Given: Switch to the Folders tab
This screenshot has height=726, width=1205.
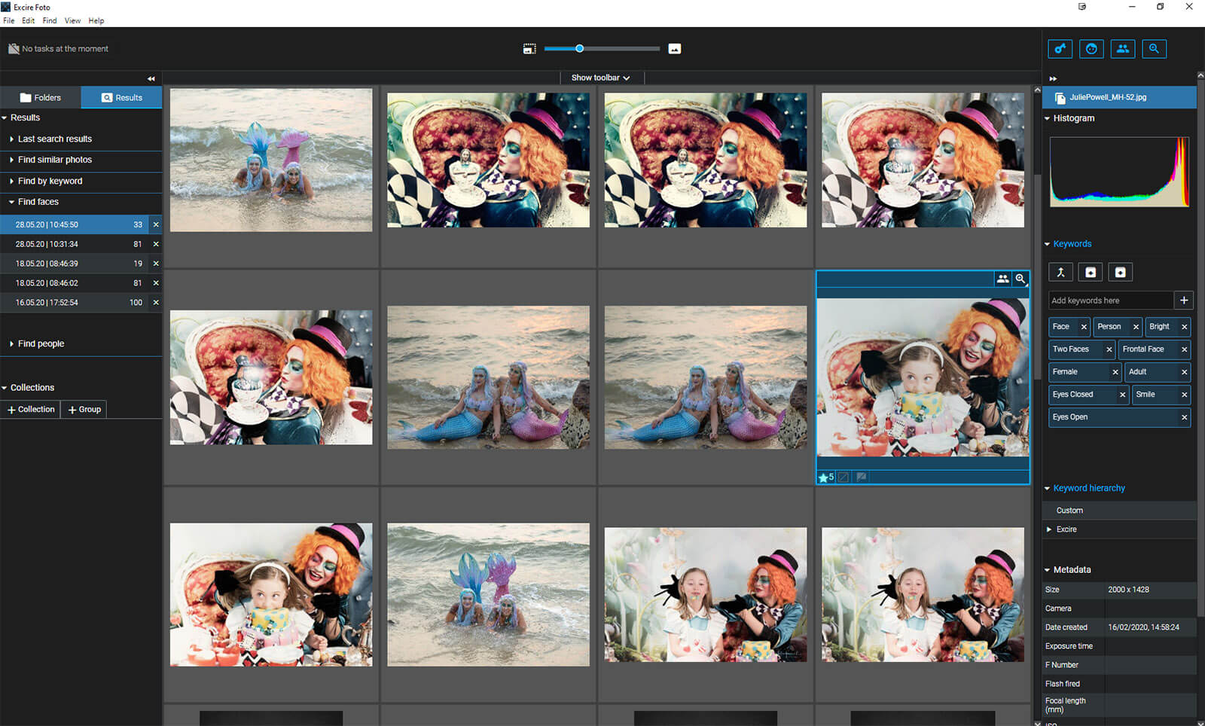Looking at the screenshot, I should tap(41, 98).
